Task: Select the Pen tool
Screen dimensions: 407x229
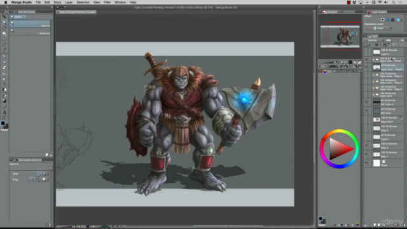Action: click(4, 56)
